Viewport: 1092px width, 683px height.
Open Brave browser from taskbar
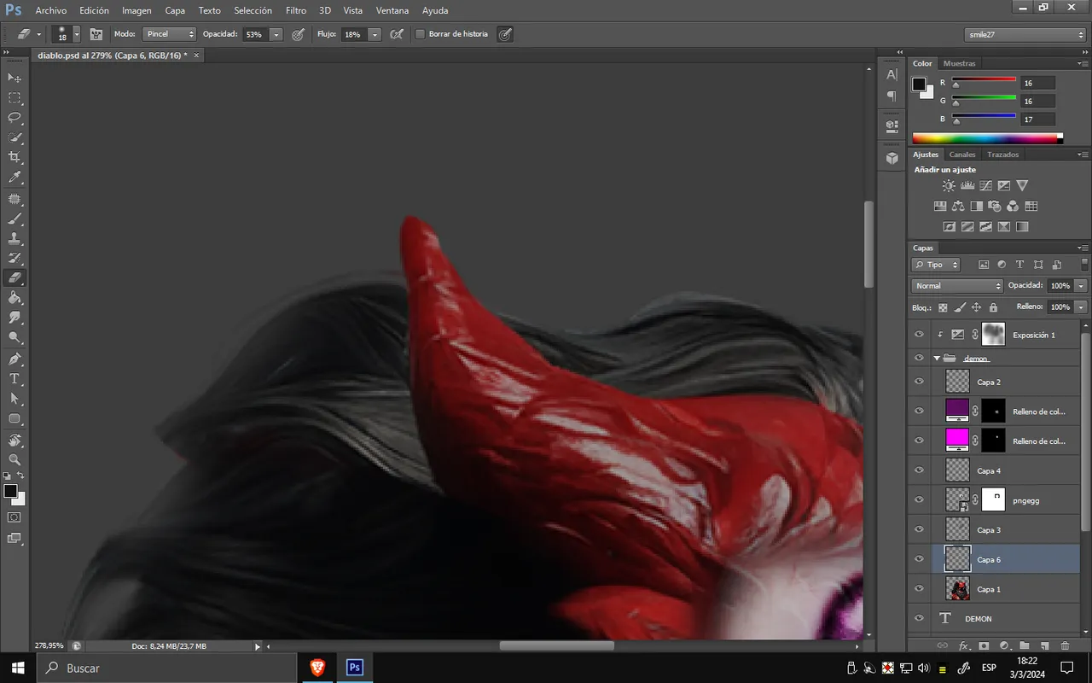pyautogui.click(x=317, y=668)
